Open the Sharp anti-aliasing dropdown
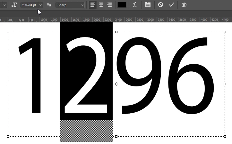Image resolution: width=232 pixels, height=144 pixels. coord(70,5)
